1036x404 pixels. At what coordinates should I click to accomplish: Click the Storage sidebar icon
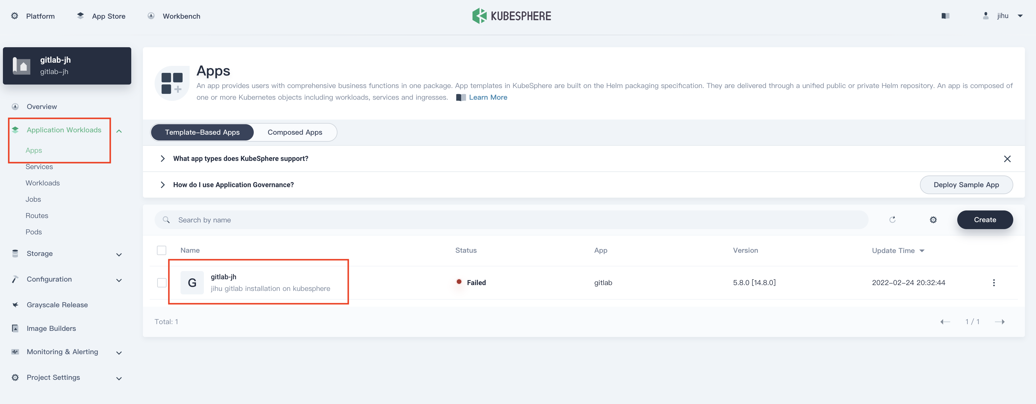point(15,254)
